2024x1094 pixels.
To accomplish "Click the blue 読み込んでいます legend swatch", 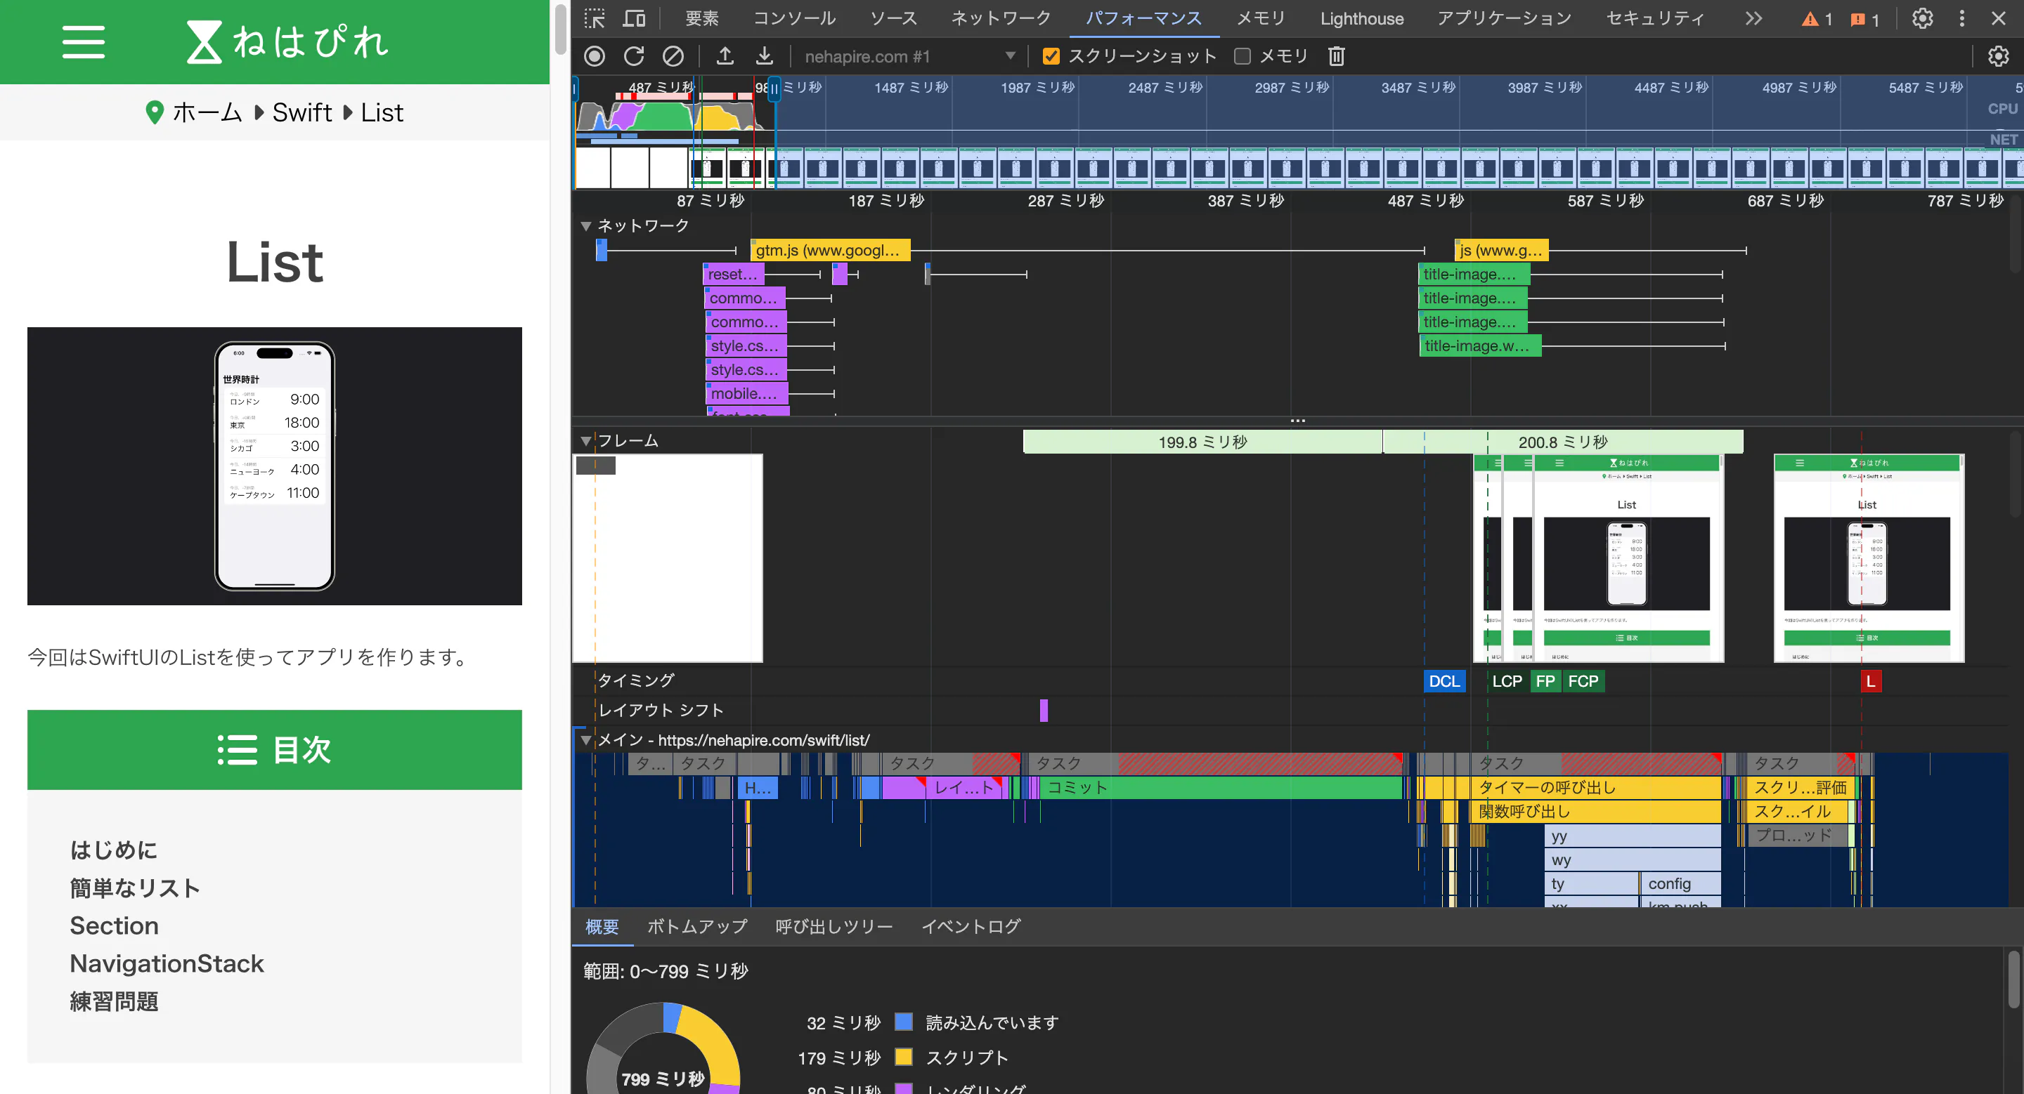I will [x=904, y=1022].
